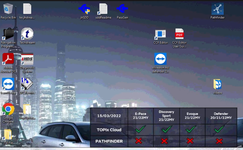The width and height of the screenshot is (243, 150).
Task: Select the PassGen application icon
Action: [122, 9]
